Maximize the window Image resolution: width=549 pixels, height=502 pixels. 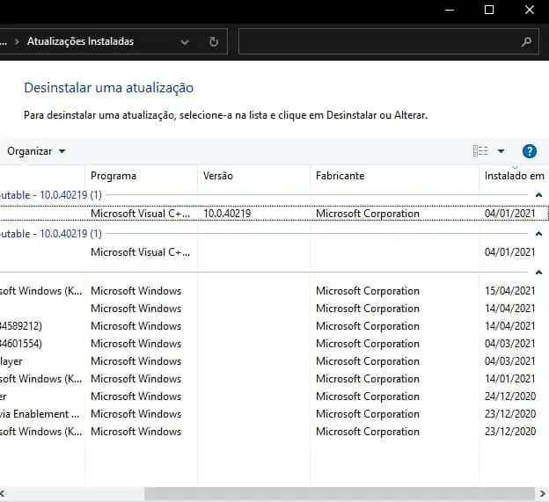click(489, 10)
